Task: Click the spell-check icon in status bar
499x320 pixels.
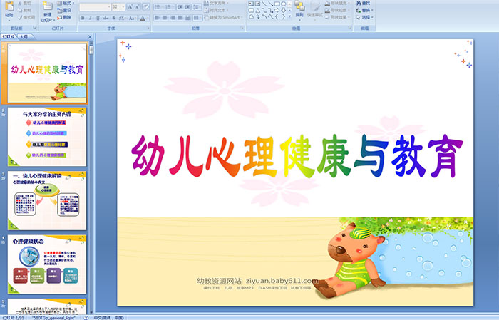Action: click(x=86, y=317)
